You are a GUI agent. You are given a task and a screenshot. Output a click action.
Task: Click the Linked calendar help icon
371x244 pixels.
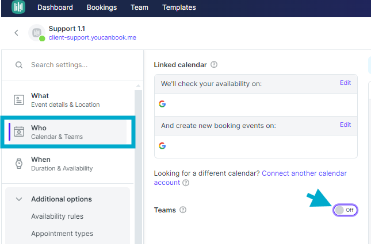pyautogui.click(x=214, y=65)
